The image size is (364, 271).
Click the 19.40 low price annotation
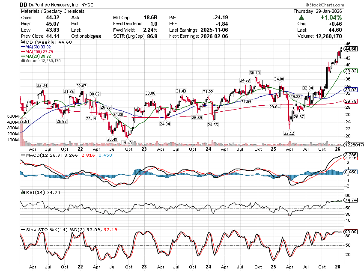click(127, 143)
